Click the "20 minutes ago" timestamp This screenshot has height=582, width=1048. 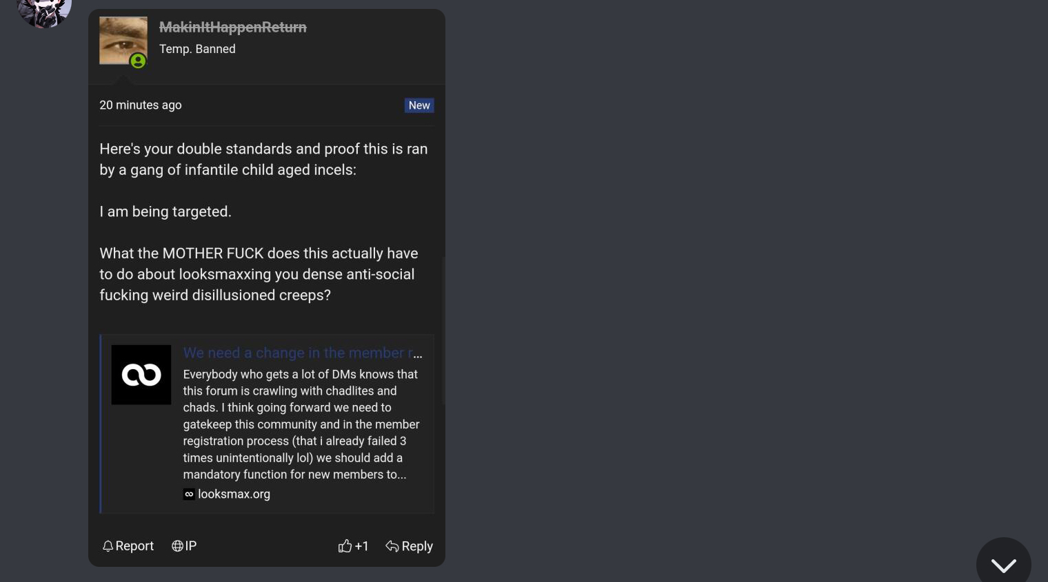click(141, 105)
